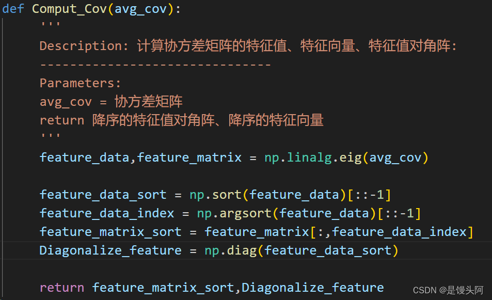
Task: Click the Description line in the docstring
Action: pyautogui.click(x=248, y=46)
